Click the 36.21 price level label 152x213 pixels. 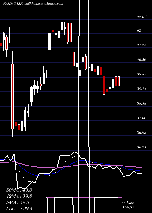[142, 147]
